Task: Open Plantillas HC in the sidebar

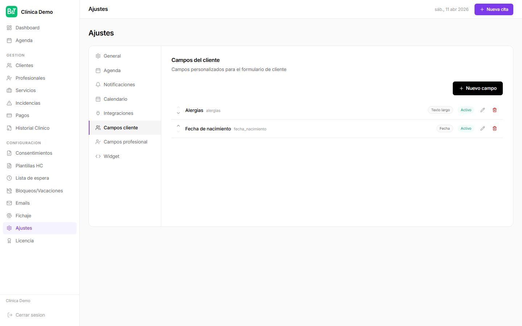Action: coord(40,166)
